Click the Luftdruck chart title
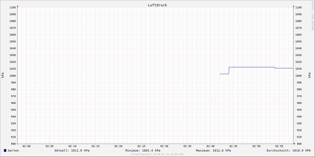Screen dimensions: 315x157 [157, 5]
